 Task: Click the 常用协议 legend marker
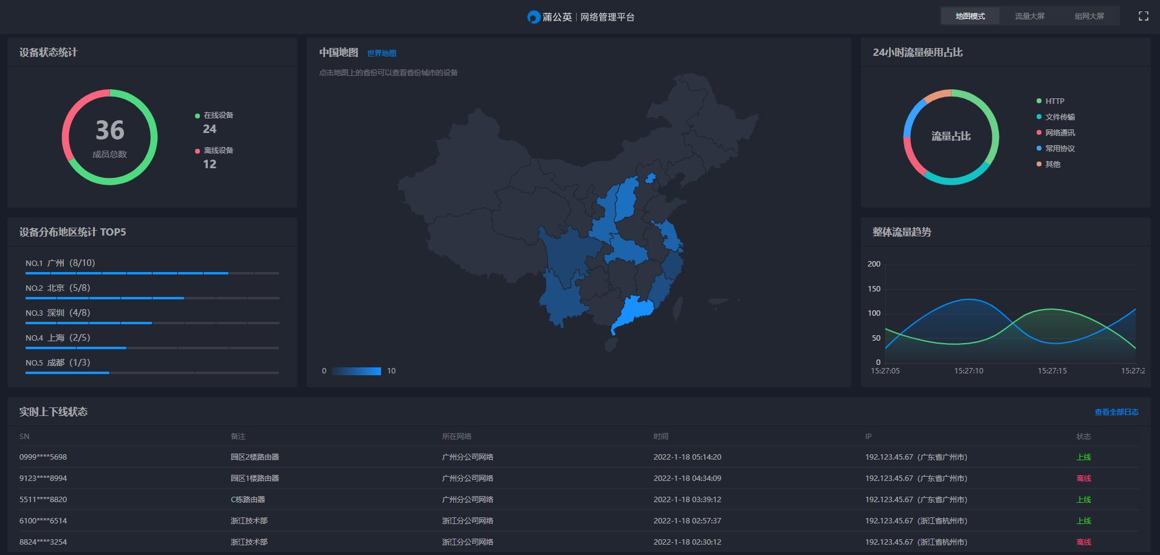pos(1039,148)
